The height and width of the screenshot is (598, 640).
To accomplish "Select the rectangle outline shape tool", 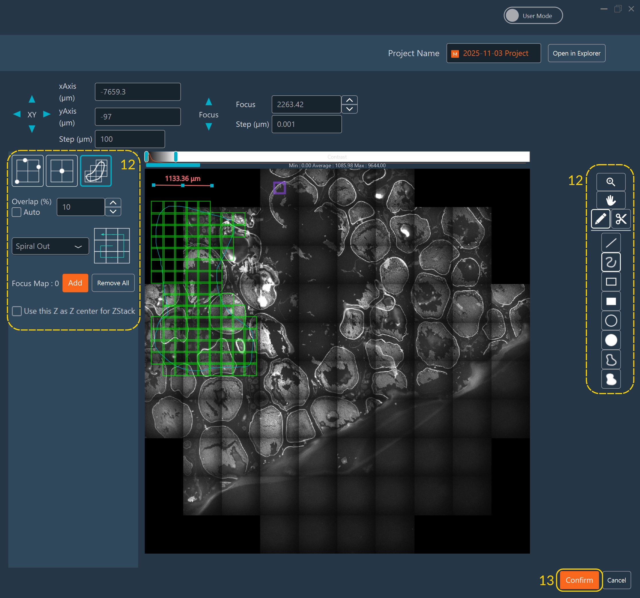I will pos(611,282).
